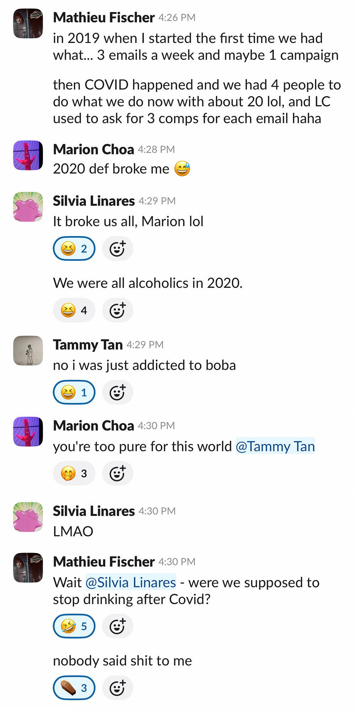Toggle the hand-over-mouth reaction with count 3

pos(74,473)
